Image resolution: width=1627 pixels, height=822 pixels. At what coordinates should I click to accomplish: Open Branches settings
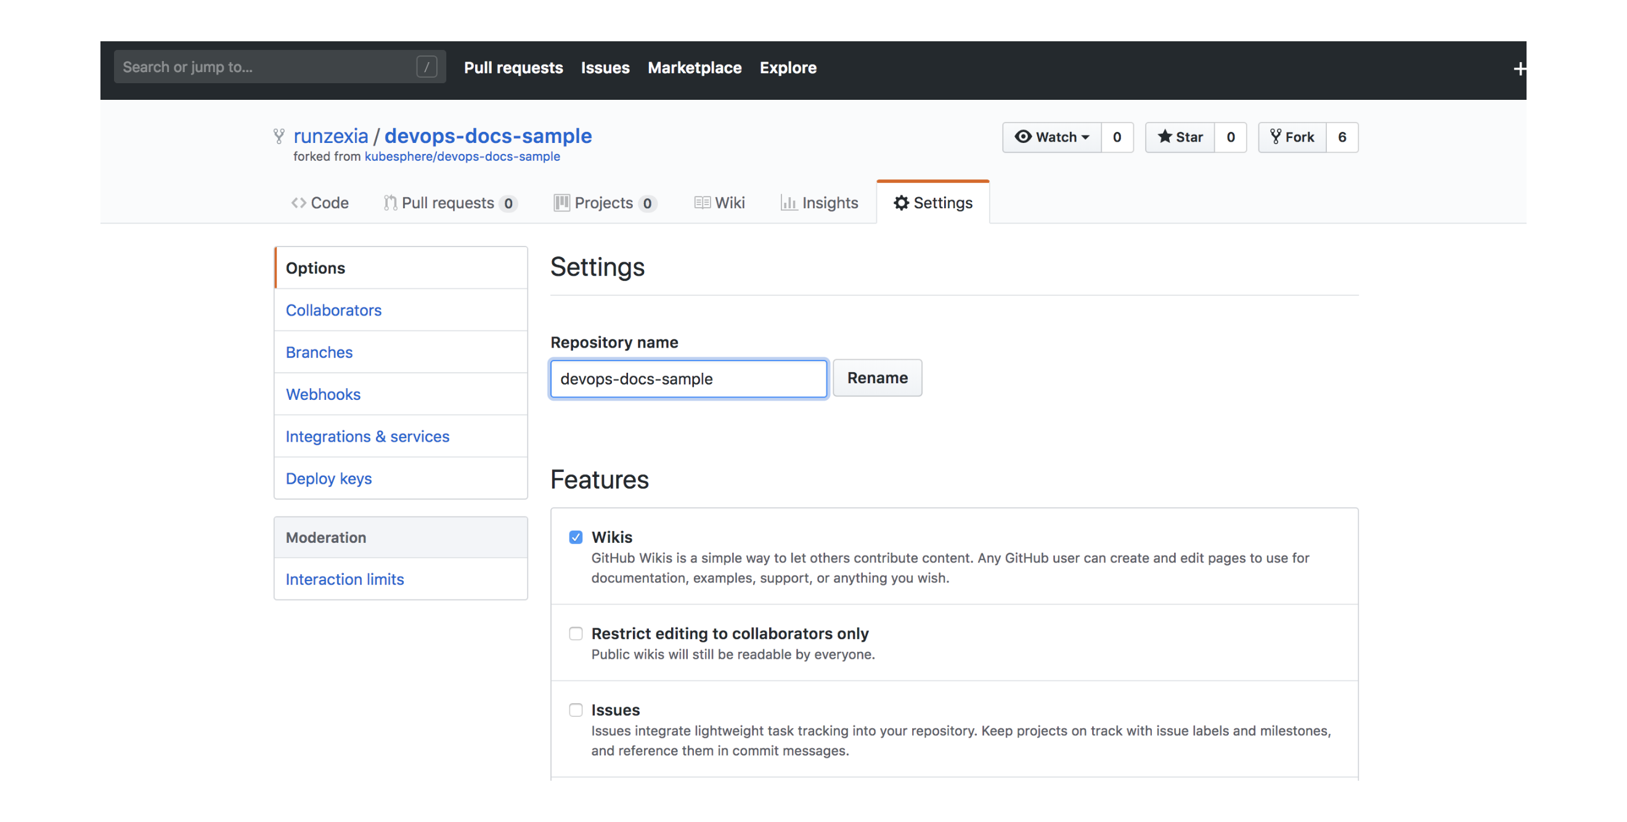pyautogui.click(x=401, y=352)
